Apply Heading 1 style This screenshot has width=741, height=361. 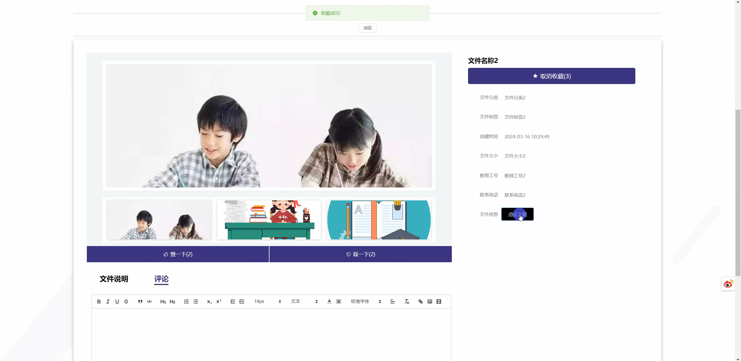pos(163,302)
